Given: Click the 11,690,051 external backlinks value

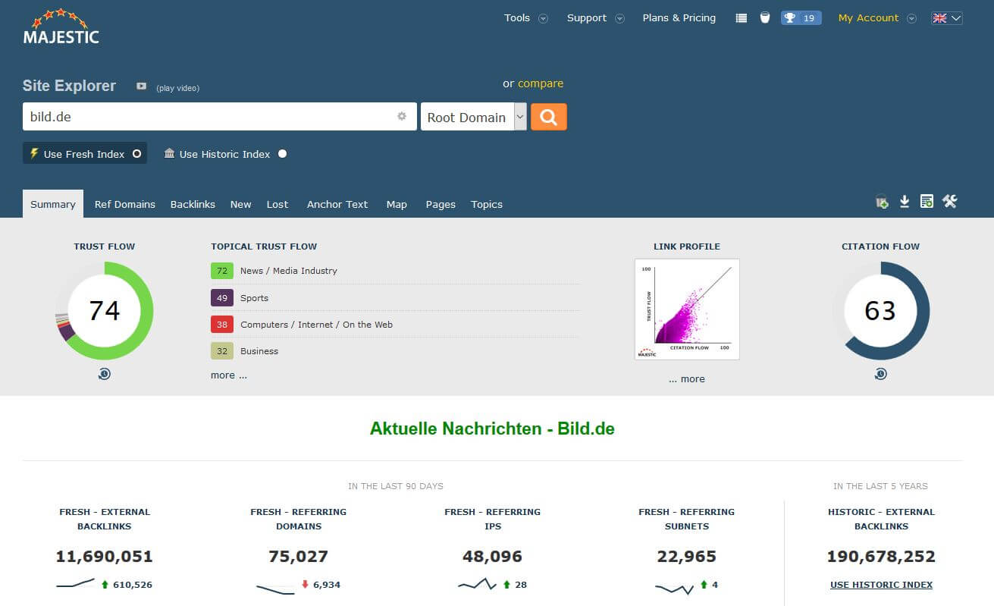Looking at the screenshot, I should coord(105,556).
